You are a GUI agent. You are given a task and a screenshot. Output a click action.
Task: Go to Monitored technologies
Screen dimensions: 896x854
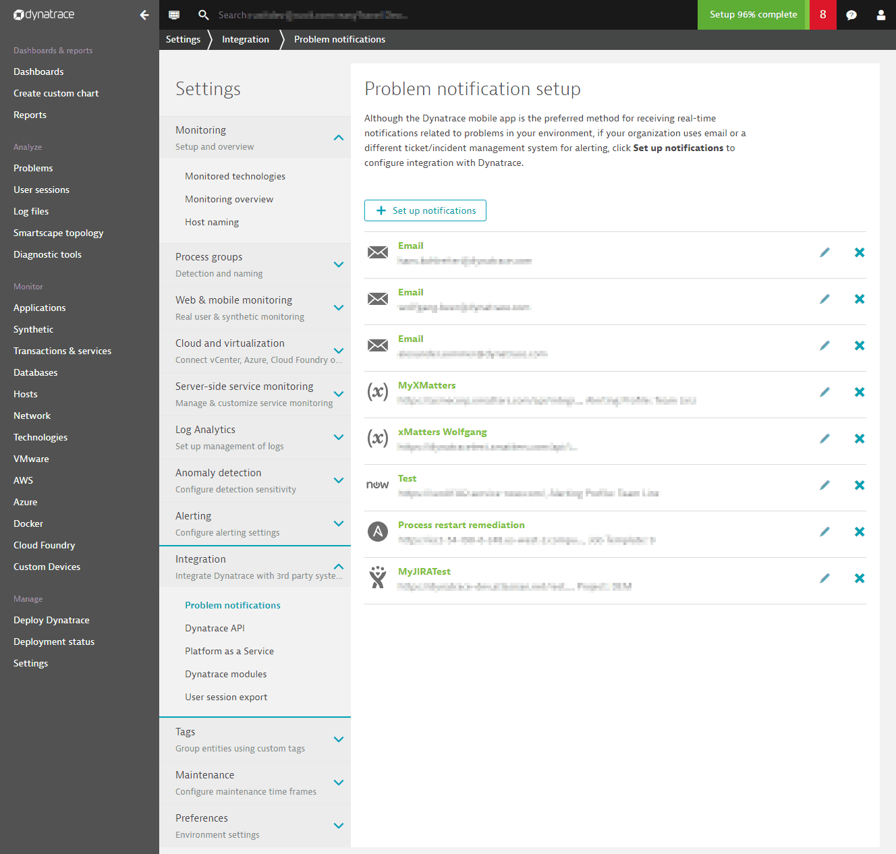coord(235,176)
